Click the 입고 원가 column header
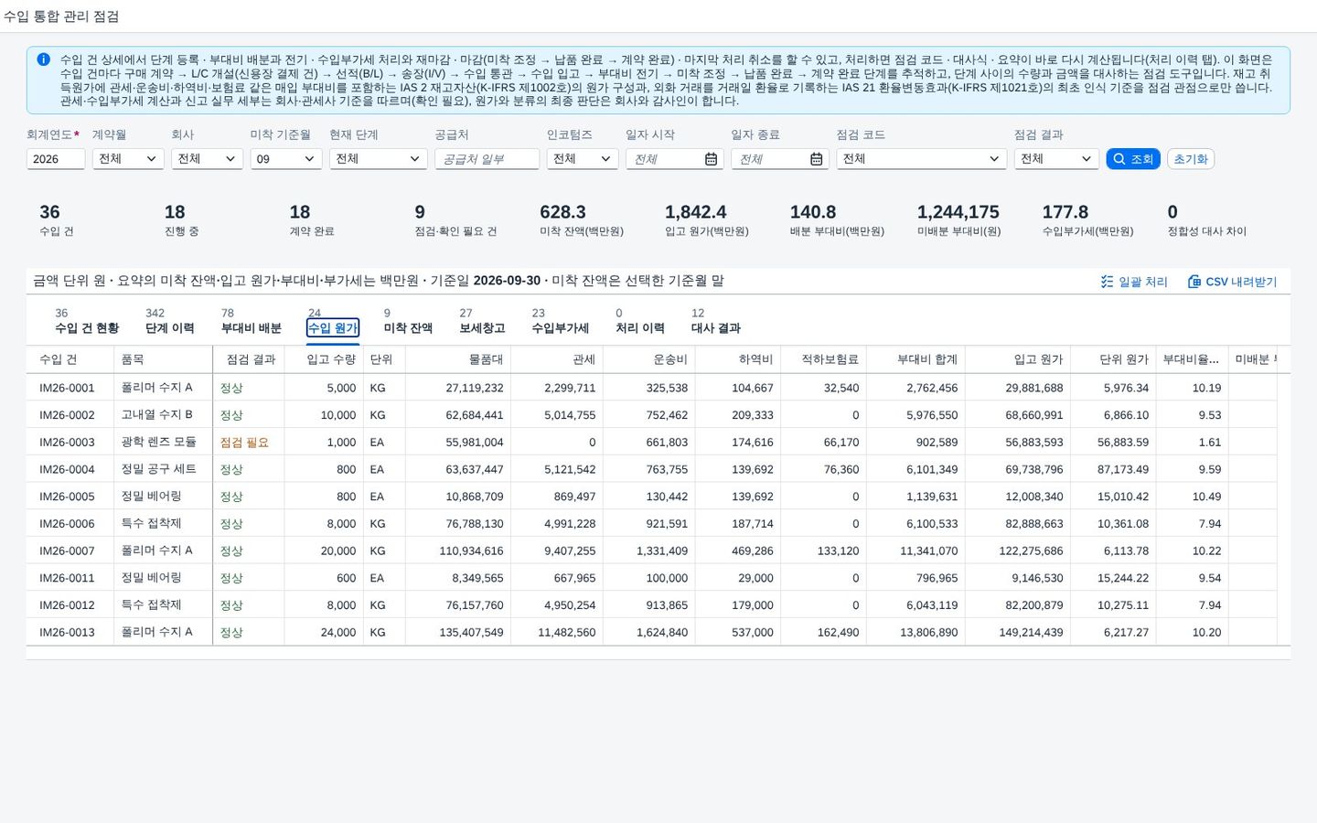 point(1018,360)
